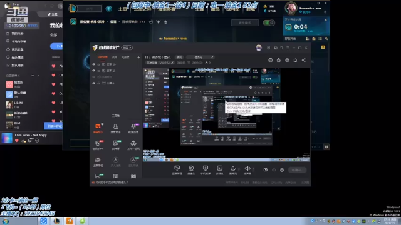Toggle visibility eye of 文本 15 source
Image resolution: width=401 pixels, height=225 pixels.
(x=93, y=71)
